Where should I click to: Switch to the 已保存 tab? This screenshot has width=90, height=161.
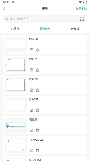tap(15, 29)
